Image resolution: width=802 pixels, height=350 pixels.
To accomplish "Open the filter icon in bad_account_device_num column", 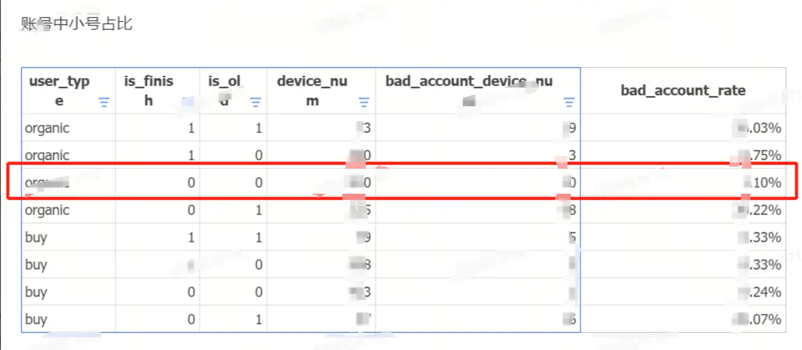I will coord(569,103).
